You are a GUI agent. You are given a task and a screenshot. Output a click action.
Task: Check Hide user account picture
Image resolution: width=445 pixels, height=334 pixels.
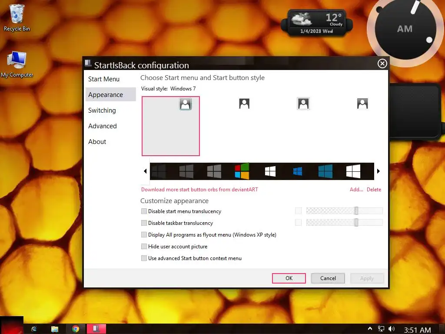pyautogui.click(x=144, y=247)
